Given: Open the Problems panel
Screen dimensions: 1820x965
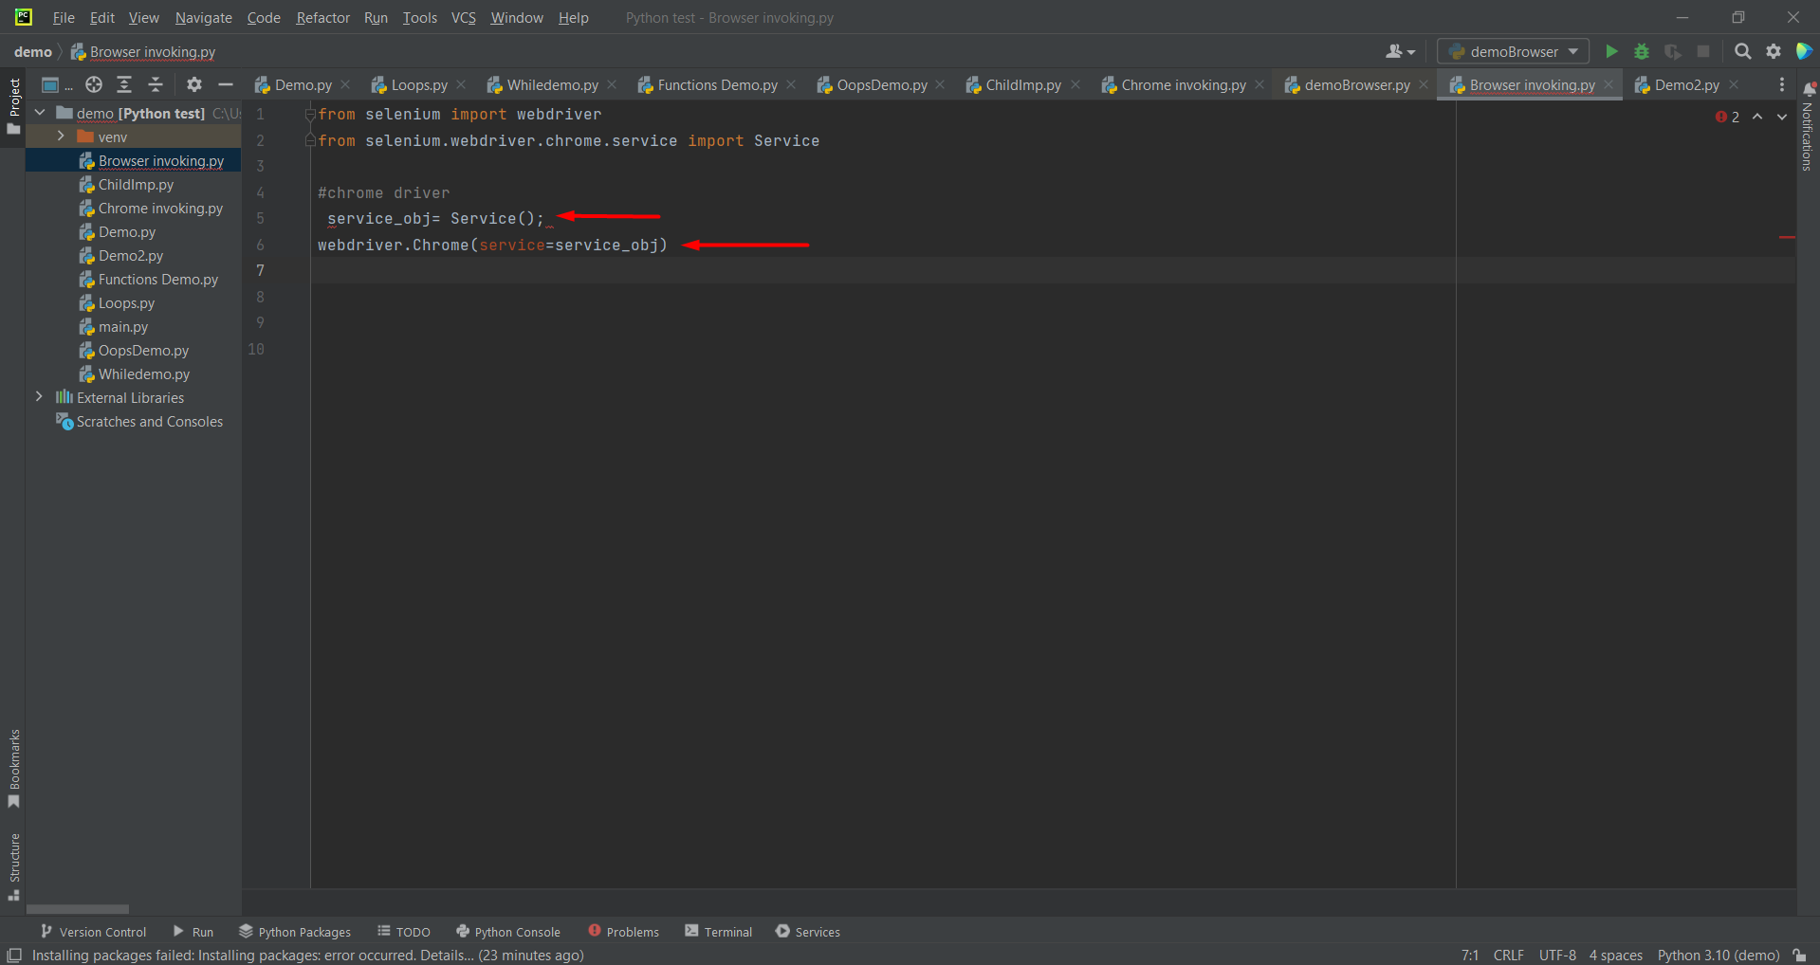Looking at the screenshot, I should click(623, 932).
